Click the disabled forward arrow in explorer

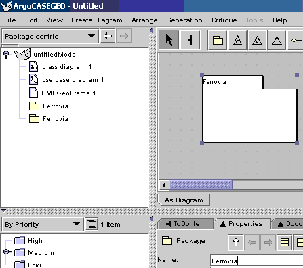click(124, 36)
